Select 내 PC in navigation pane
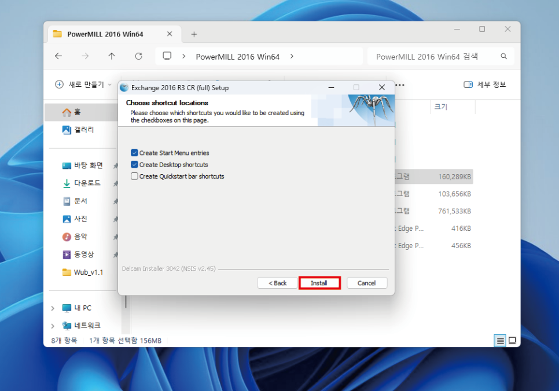The height and width of the screenshot is (391, 559). 76,308
